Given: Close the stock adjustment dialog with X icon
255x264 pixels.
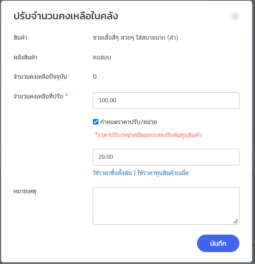Looking at the screenshot, I should click(x=235, y=16).
